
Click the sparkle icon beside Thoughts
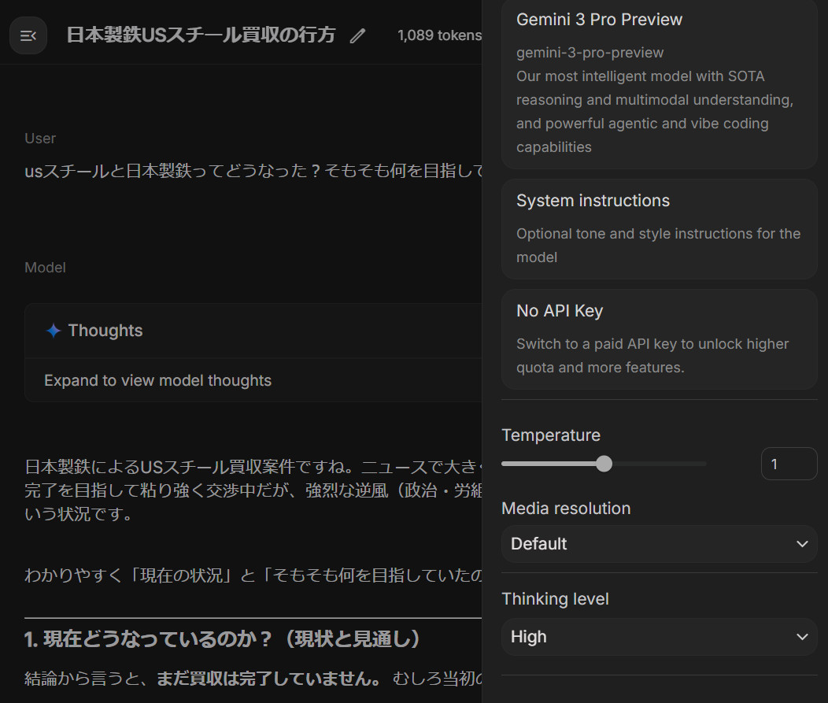tap(54, 331)
